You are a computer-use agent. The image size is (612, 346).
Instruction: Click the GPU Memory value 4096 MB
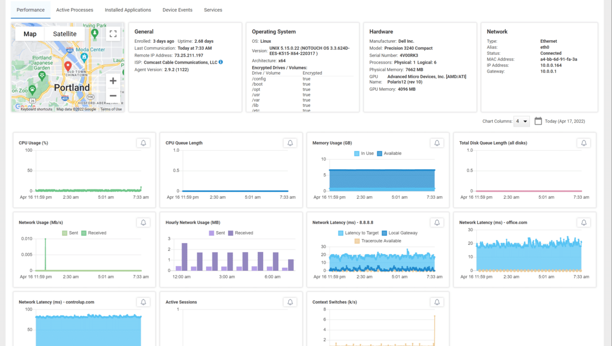(406, 89)
